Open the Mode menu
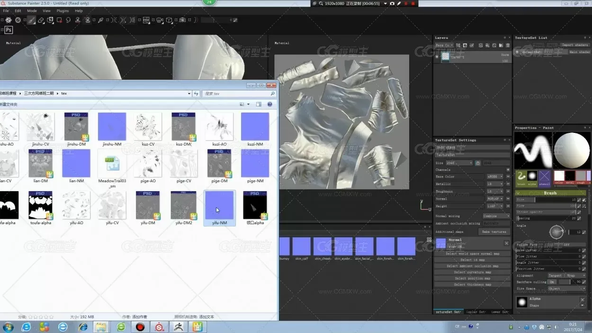This screenshot has height=333, width=592. point(32,10)
